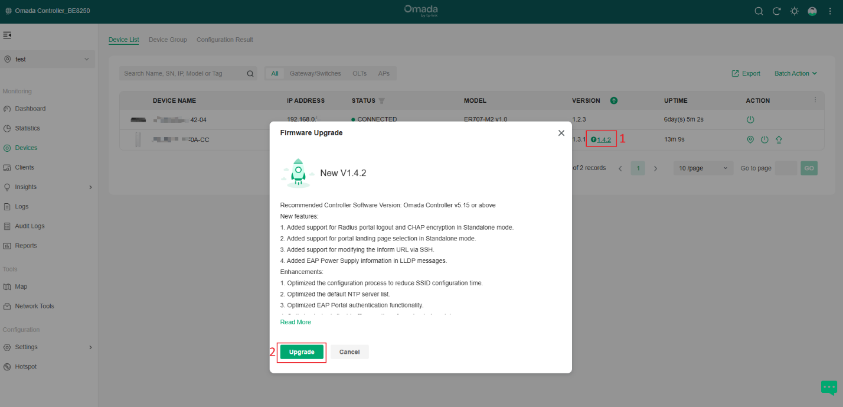Click the refresh icon in header
843x407 pixels.
[x=777, y=11]
